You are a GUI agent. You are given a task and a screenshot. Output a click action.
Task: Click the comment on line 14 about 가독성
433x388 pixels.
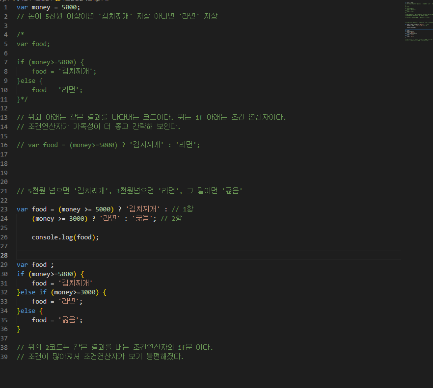click(x=99, y=127)
